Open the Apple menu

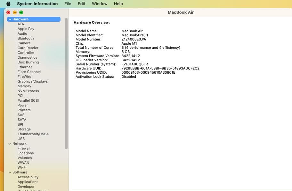point(8,4)
